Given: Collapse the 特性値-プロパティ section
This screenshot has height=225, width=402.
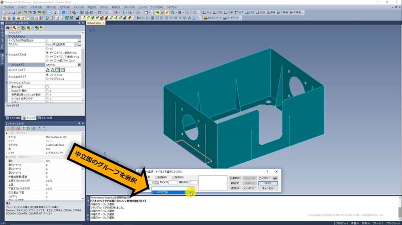Looking at the screenshot, I should pyautogui.click(x=7, y=157).
